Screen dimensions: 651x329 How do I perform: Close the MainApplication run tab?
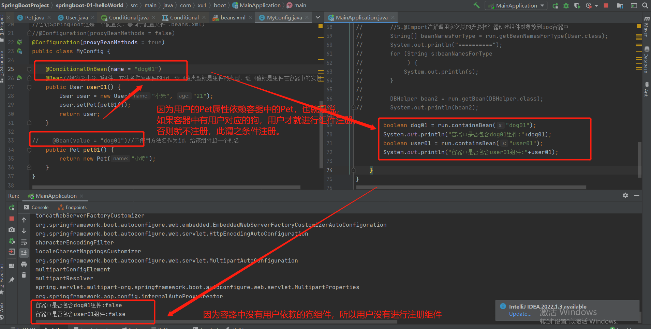click(x=82, y=196)
